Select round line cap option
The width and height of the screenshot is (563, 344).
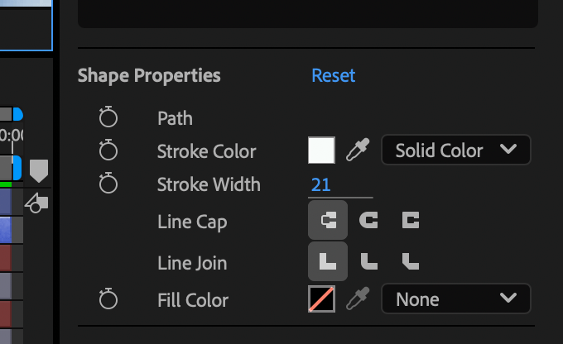pos(368,220)
